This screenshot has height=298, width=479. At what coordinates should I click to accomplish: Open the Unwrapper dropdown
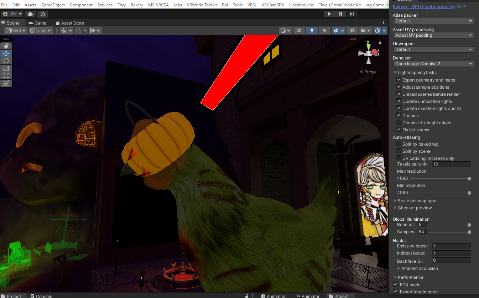[433, 49]
